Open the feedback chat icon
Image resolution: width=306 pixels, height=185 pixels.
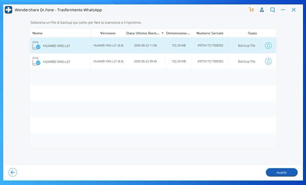pos(272,9)
